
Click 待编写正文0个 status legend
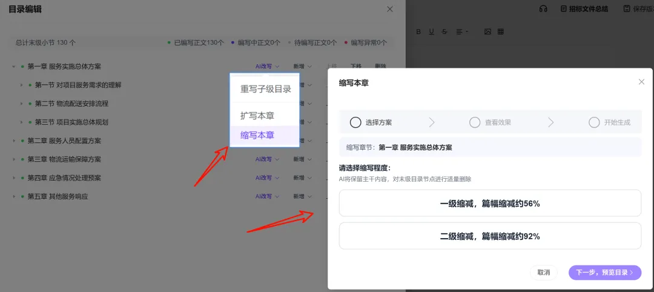point(312,42)
